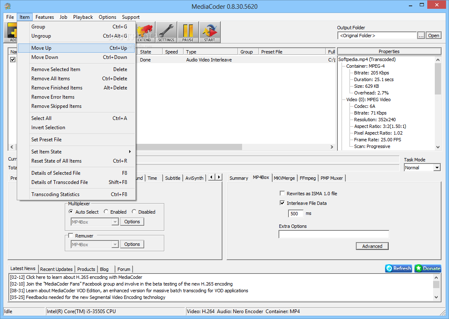Image resolution: width=449 pixels, height=319 pixels.
Task: Click the Extra Options input field
Action: tap(334, 234)
